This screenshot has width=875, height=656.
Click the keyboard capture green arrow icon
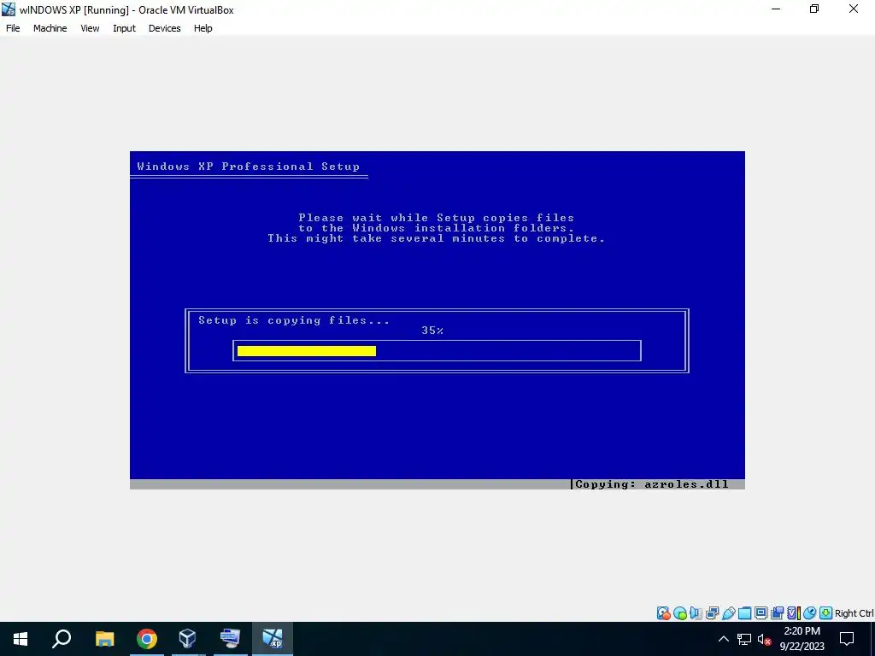click(826, 613)
